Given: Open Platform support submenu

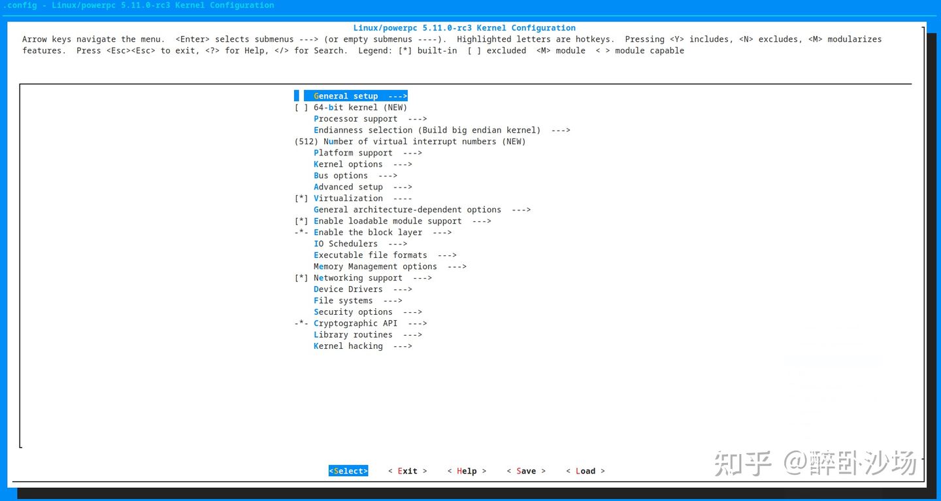Looking at the screenshot, I should pyautogui.click(x=368, y=153).
